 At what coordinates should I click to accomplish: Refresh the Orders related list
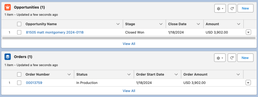(232, 58)
